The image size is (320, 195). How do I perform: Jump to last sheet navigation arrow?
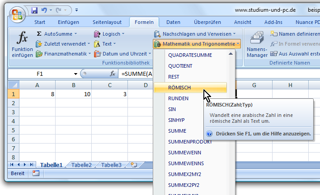tap(32, 164)
